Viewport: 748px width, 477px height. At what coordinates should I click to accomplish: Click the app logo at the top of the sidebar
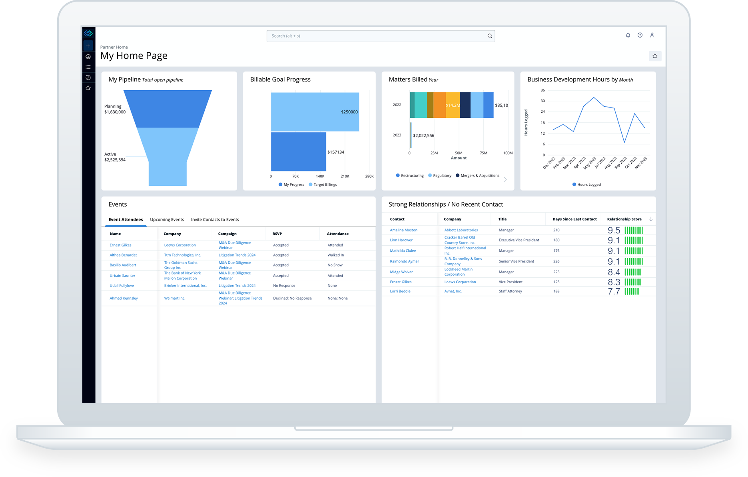tap(88, 33)
